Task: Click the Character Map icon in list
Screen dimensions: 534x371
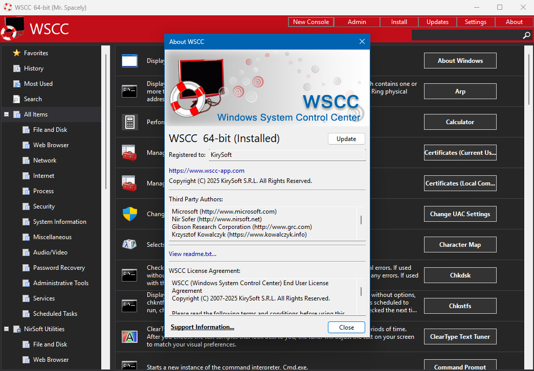Action: (x=129, y=245)
